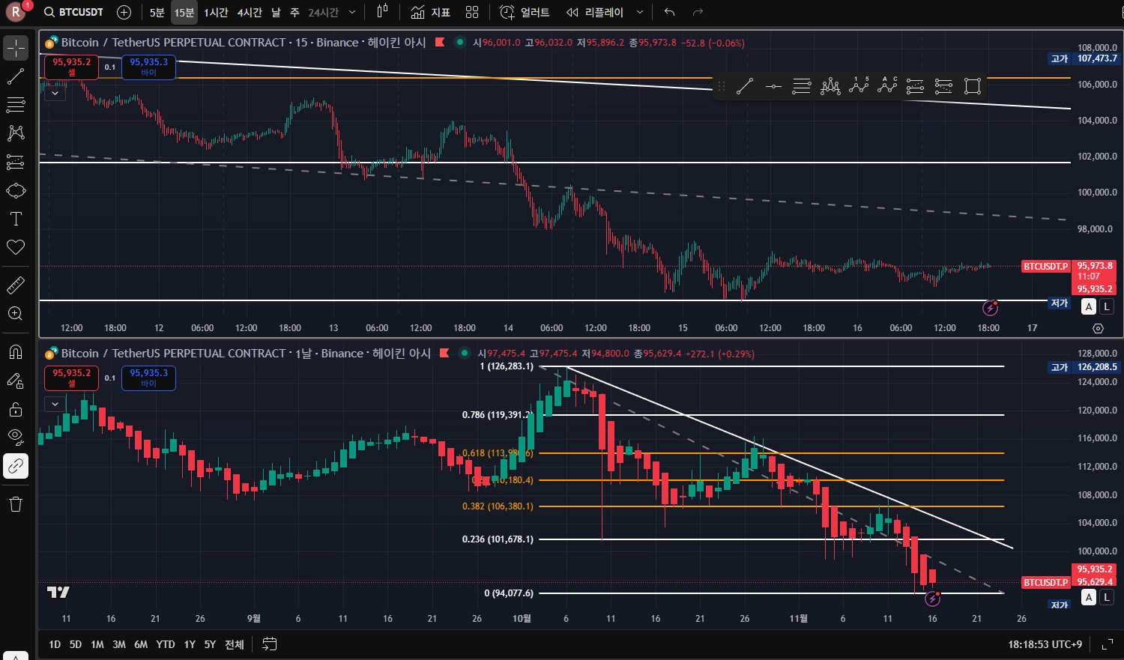Select the text annotation tool

(16, 219)
